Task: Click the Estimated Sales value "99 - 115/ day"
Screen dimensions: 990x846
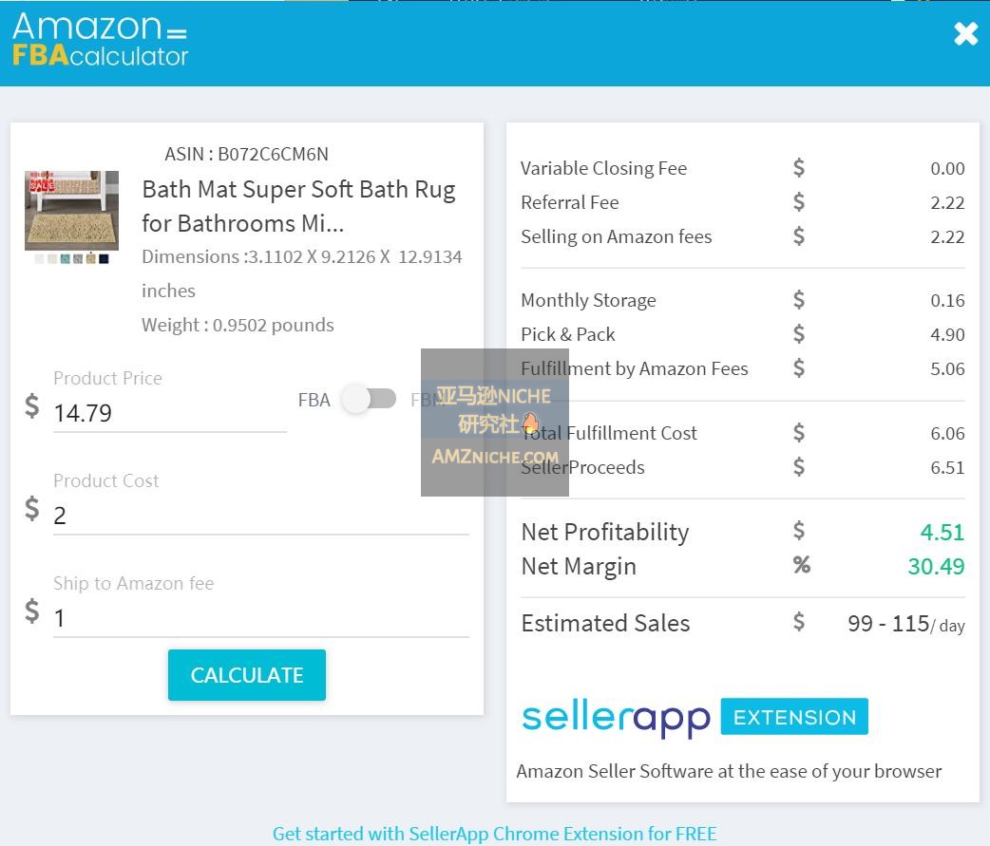Action: (x=906, y=624)
